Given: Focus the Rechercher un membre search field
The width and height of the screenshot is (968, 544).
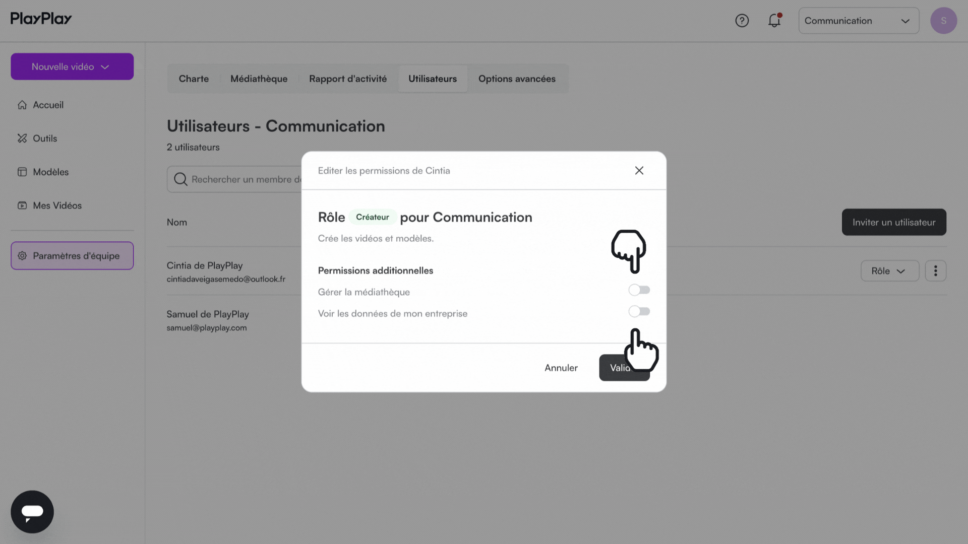Looking at the screenshot, I should coord(234,179).
